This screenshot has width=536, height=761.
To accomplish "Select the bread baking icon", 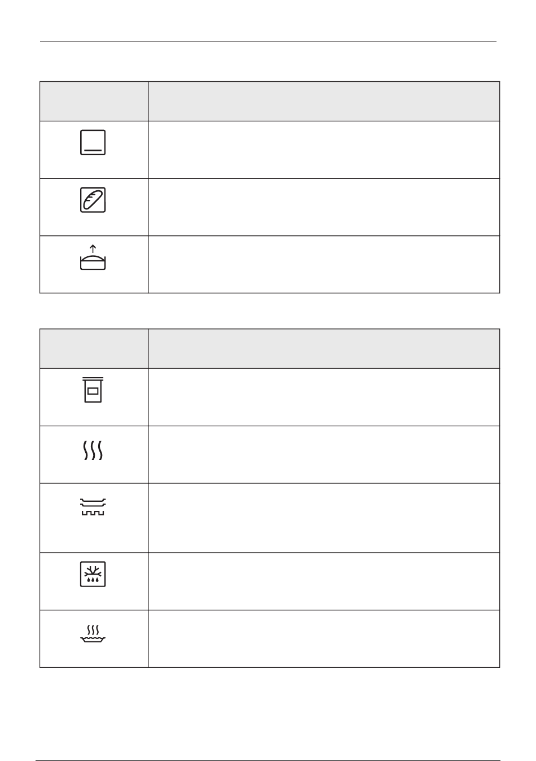I will [x=93, y=200].
